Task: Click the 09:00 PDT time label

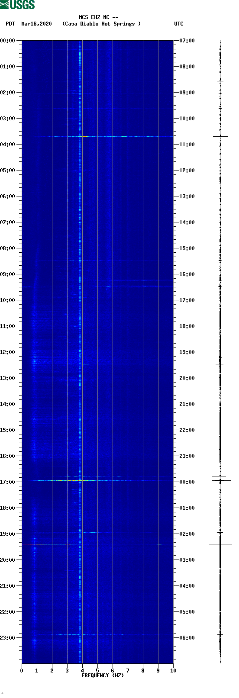Action: coord(8,274)
